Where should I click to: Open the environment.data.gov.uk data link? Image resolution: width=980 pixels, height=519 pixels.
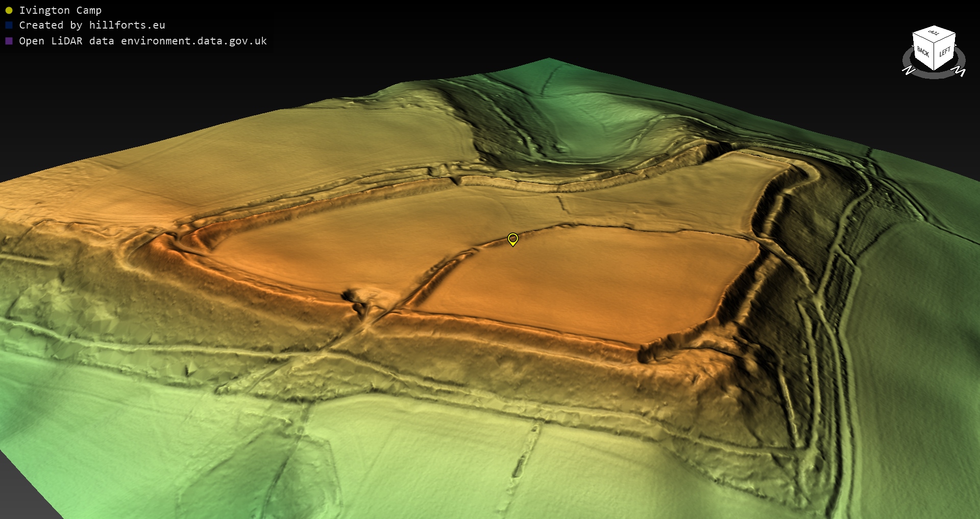click(194, 41)
